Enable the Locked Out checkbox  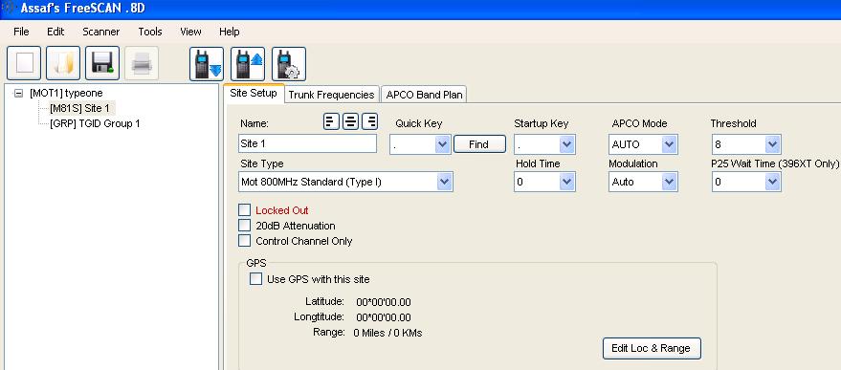[x=245, y=210]
